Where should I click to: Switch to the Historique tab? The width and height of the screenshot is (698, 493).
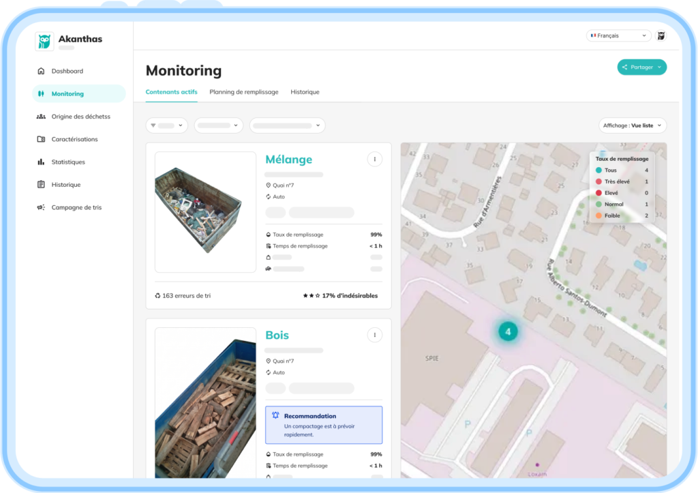305,92
